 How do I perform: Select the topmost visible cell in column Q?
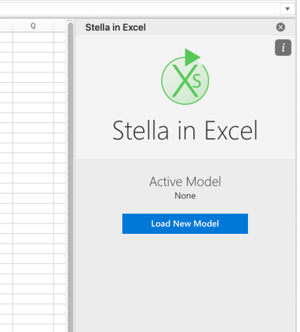coord(33,37)
